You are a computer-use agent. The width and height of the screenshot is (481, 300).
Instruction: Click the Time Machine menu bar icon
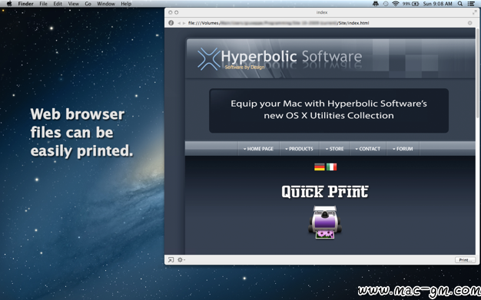(x=386, y=4)
